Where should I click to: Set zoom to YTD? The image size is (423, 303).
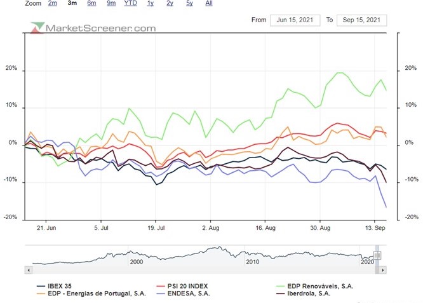pos(131,3)
